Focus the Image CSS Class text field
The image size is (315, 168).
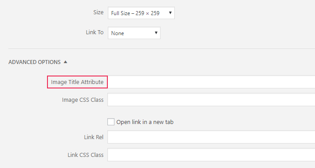pyautogui.click(x=211, y=100)
